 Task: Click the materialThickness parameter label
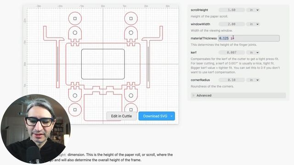204,38
